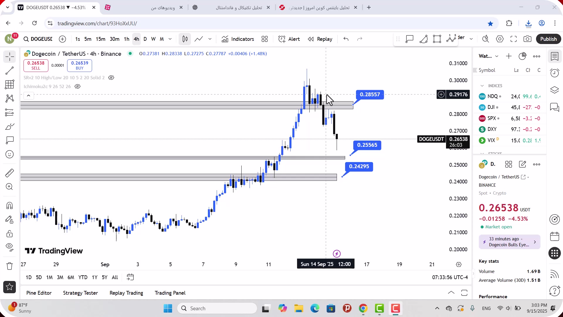Publish the chart idea
This screenshot has height=317, width=563.
pyautogui.click(x=549, y=39)
